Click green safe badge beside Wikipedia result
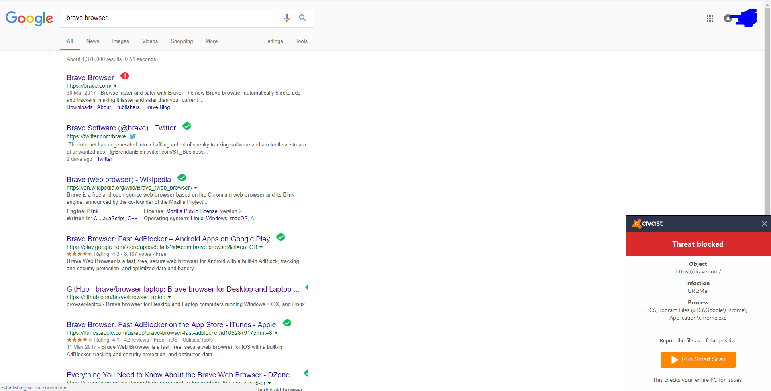Screen dimensions: 771x391 [x=182, y=177]
